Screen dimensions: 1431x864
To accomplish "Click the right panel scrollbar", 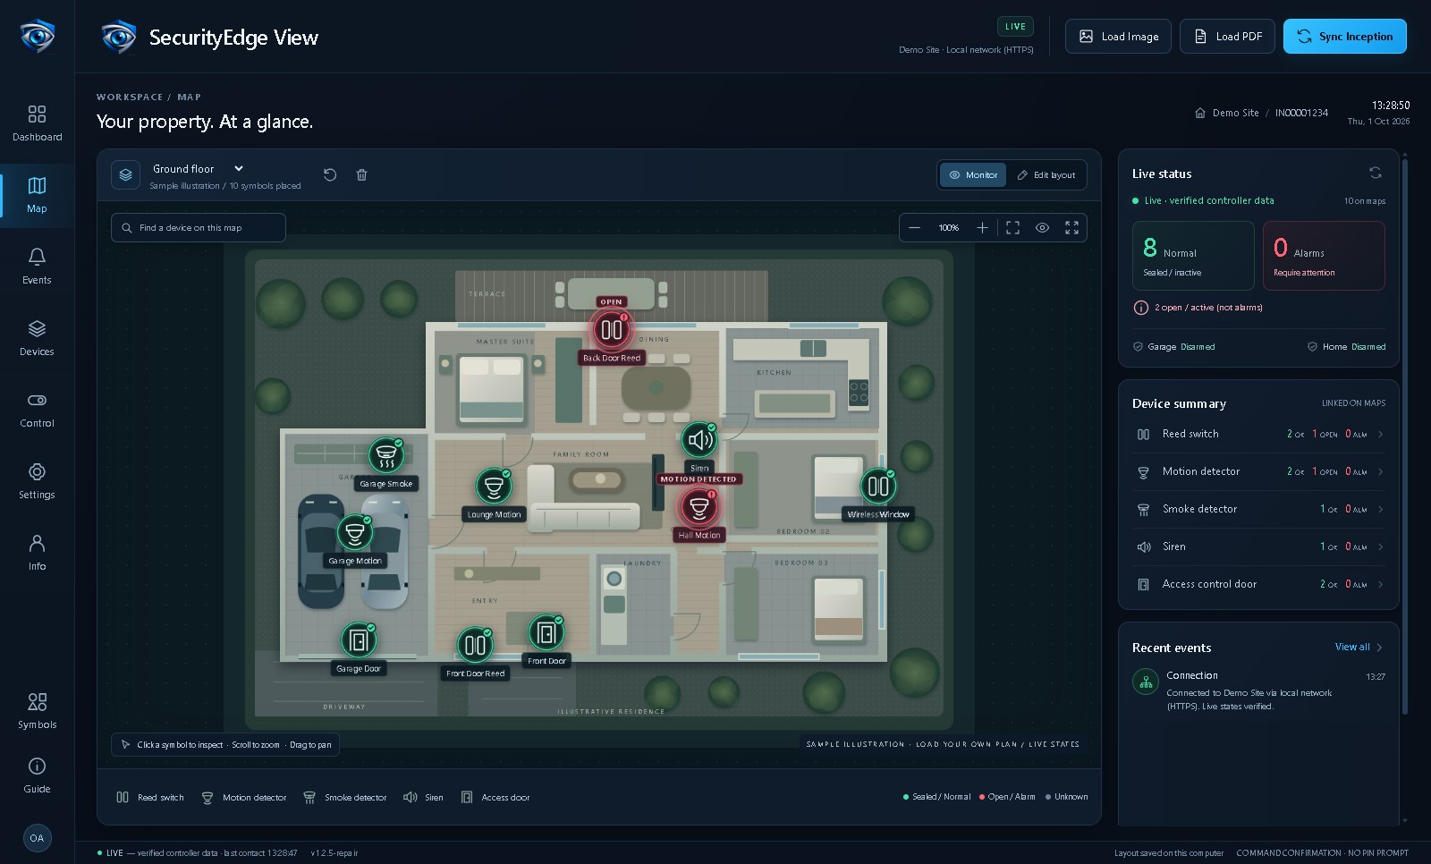I will 1405,438.
